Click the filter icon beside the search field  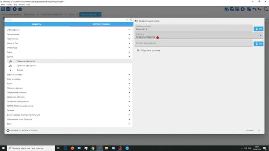127,20
